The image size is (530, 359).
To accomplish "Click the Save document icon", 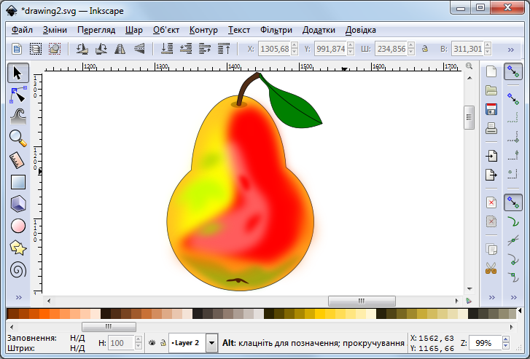I will [x=491, y=109].
